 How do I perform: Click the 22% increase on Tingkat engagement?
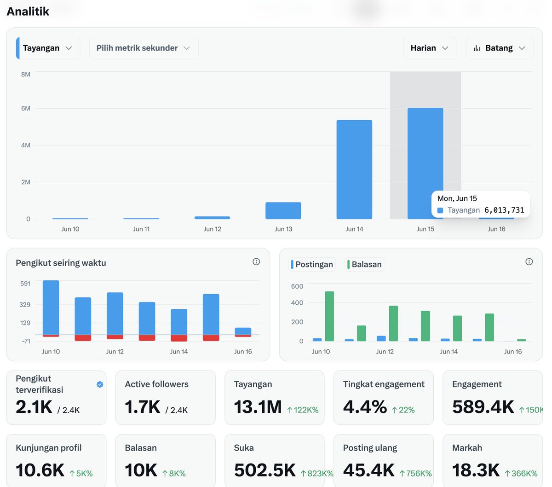pos(403,410)
